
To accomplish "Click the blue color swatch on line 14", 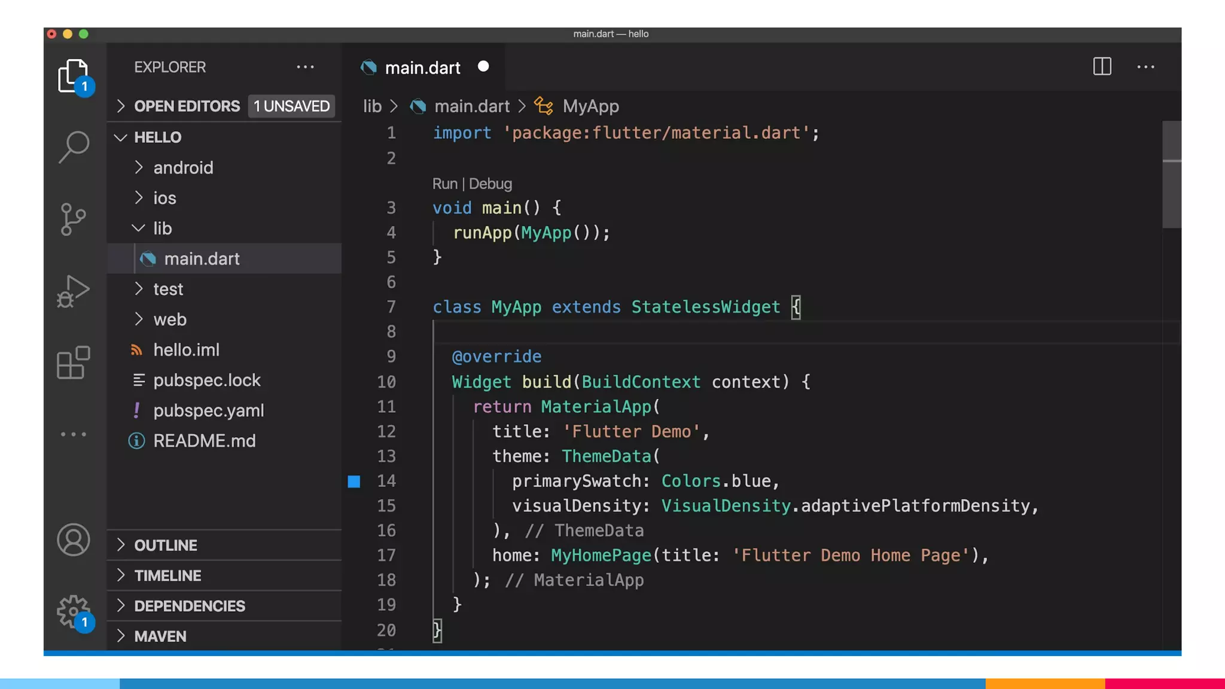I will (354, 481).
